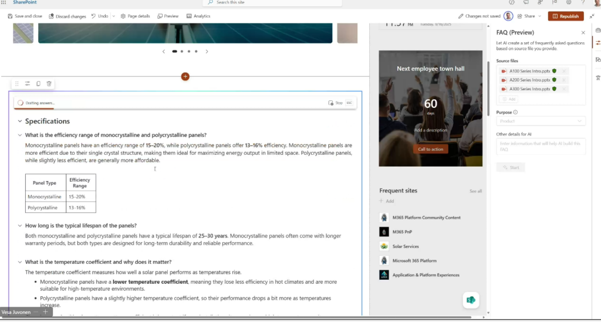Screen dimensions: 601x322
Task: Open the Undo dropdown arrow
Action: pos(113,16)
